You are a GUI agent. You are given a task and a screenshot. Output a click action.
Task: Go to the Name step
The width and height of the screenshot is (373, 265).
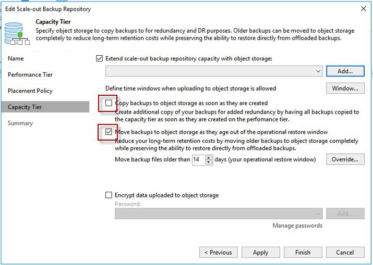(x=16, y=58)
